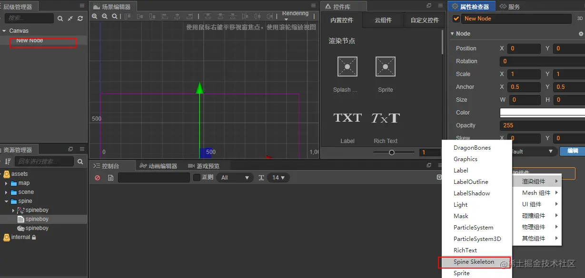Click the Color property swatch
Viewport: 585px width, 278px height.
pos(542,113)
